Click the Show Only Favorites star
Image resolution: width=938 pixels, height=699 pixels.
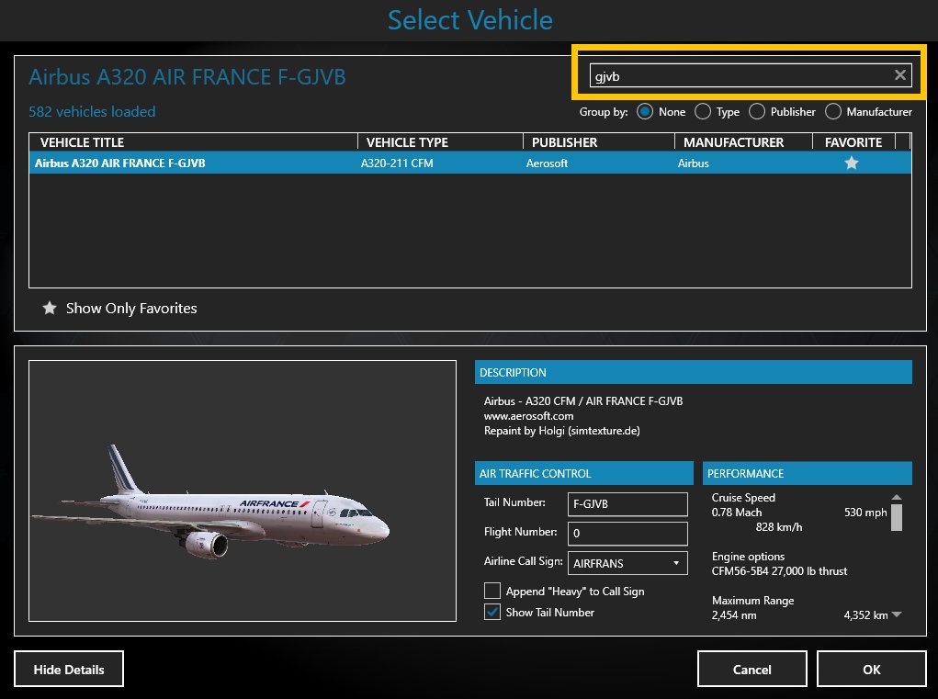[50, 308]
